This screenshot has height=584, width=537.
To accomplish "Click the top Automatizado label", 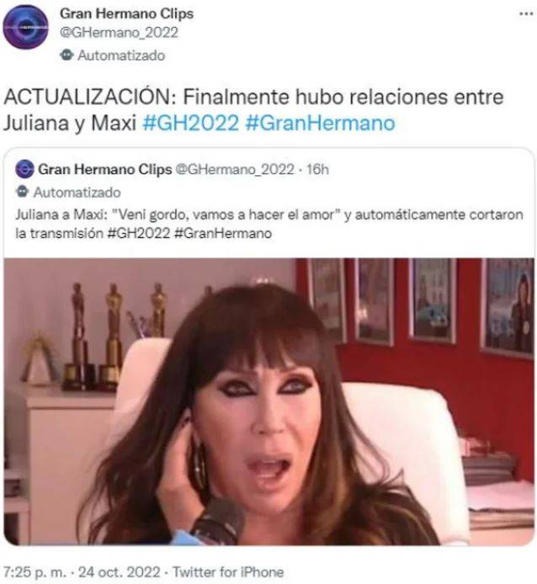I will [x=121, y=56].
